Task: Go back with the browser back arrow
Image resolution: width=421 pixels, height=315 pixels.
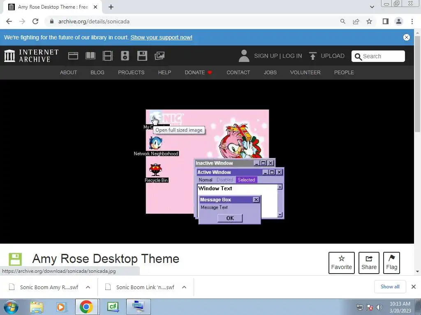Action: click(9, 21)
